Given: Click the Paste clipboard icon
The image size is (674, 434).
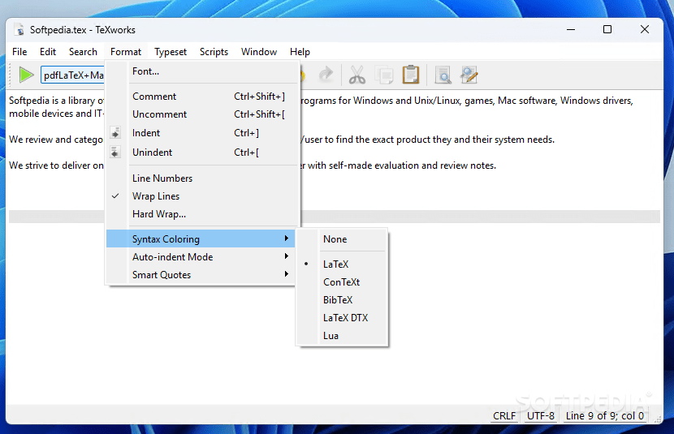Looking at the screenshot, I should [x=411, y=75].
